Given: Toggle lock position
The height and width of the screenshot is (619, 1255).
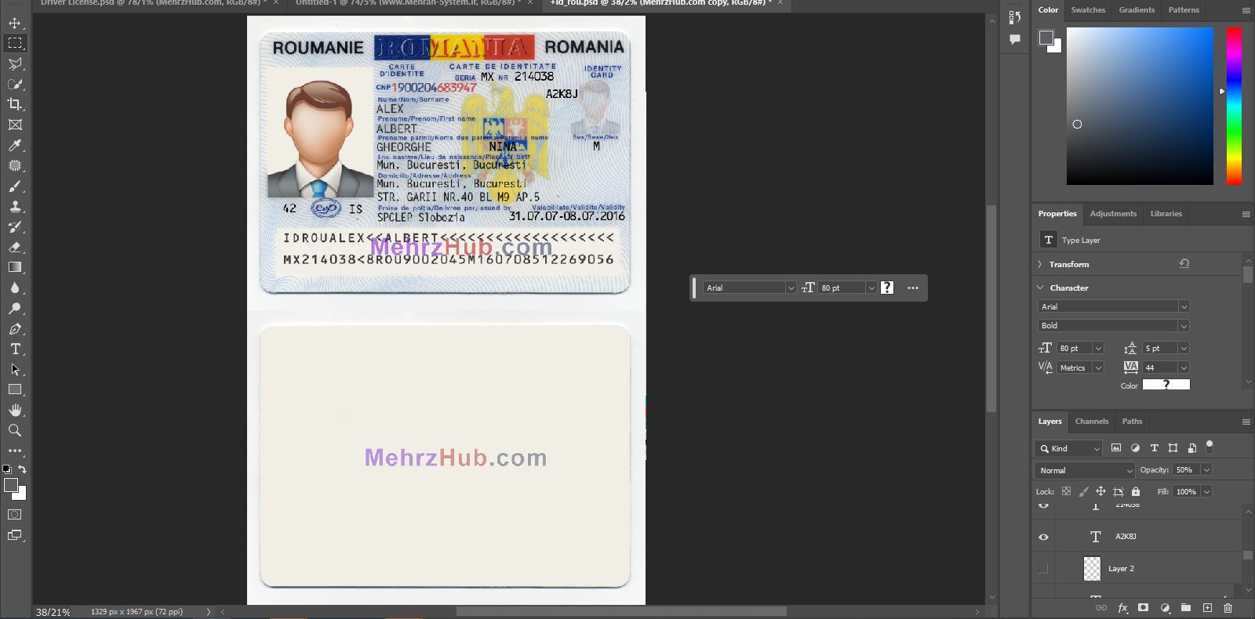Looking at the screenshot, I should 1100,491.
